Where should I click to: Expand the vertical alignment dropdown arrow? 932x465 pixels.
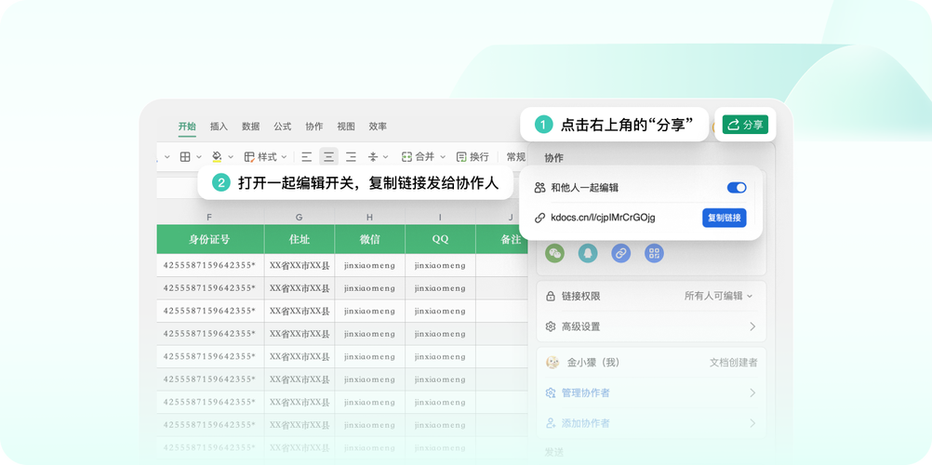(386, 157)
